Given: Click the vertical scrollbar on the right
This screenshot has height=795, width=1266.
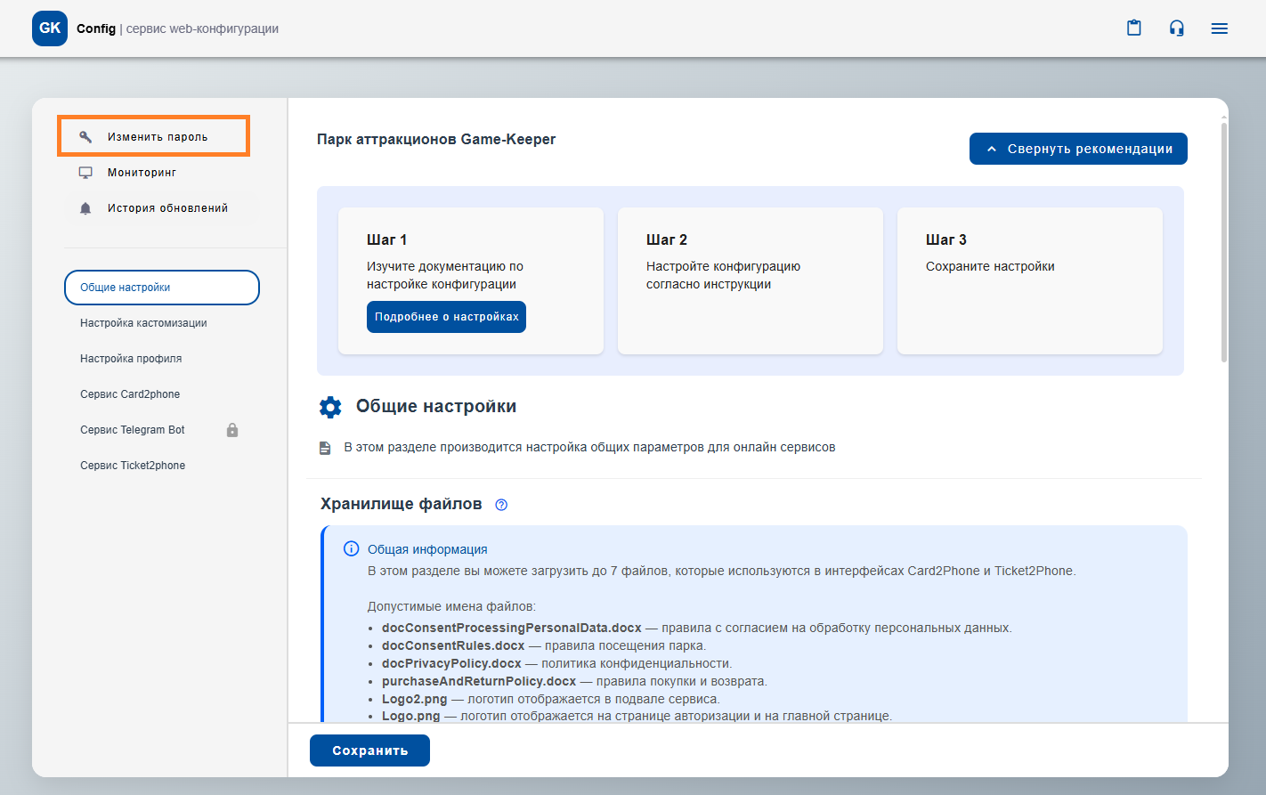Looking at the screenshot, I should point(1224,240).
